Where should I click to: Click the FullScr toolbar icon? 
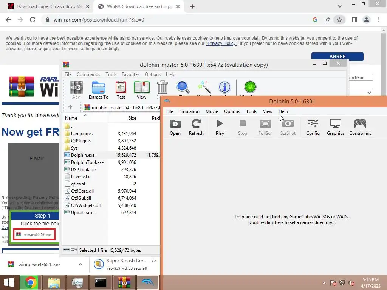coord(265,127)
